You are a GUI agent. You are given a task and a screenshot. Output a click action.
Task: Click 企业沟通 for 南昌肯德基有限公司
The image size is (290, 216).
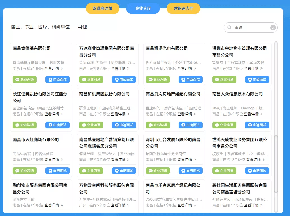tap(25, 79)
